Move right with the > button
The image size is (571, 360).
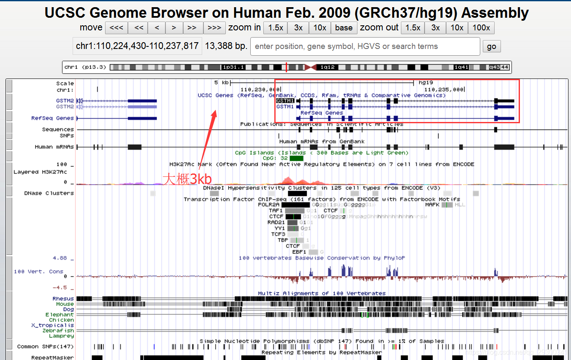click(174, 28)
